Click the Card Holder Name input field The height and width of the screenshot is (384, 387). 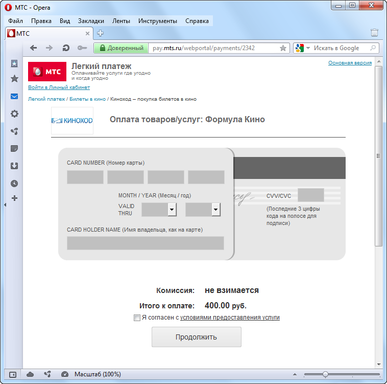(145, 243)
